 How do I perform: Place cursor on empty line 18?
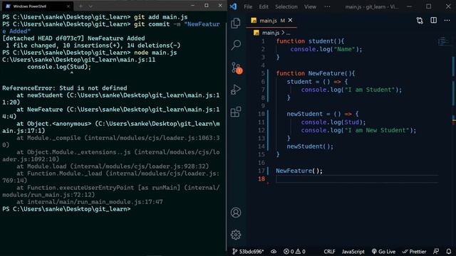[356, 178]
